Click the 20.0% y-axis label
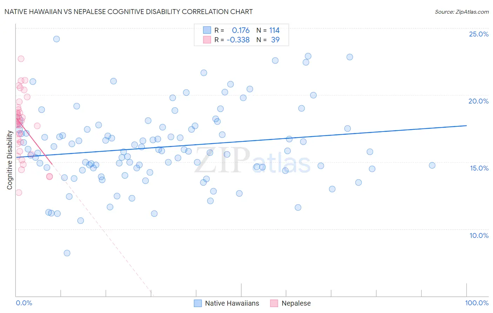The image size is (493, 313). 479,101
